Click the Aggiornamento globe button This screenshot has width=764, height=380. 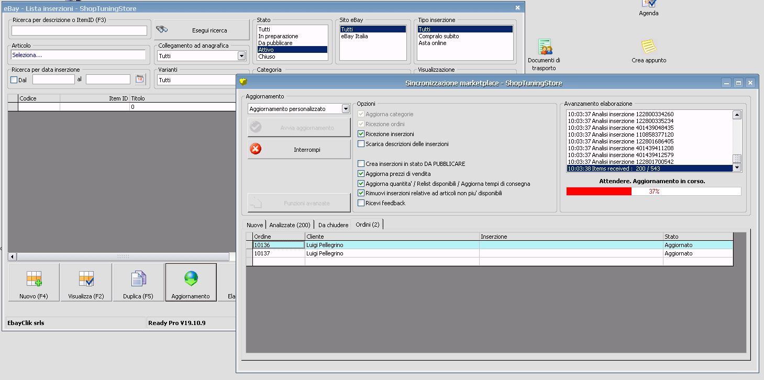191,282
